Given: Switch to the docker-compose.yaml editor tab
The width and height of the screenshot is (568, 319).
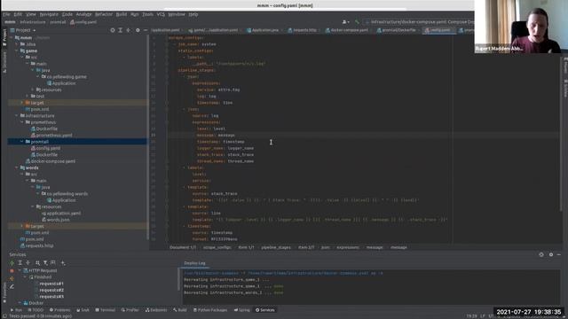Looking at the screenshot, I should (x=347, y=30).
